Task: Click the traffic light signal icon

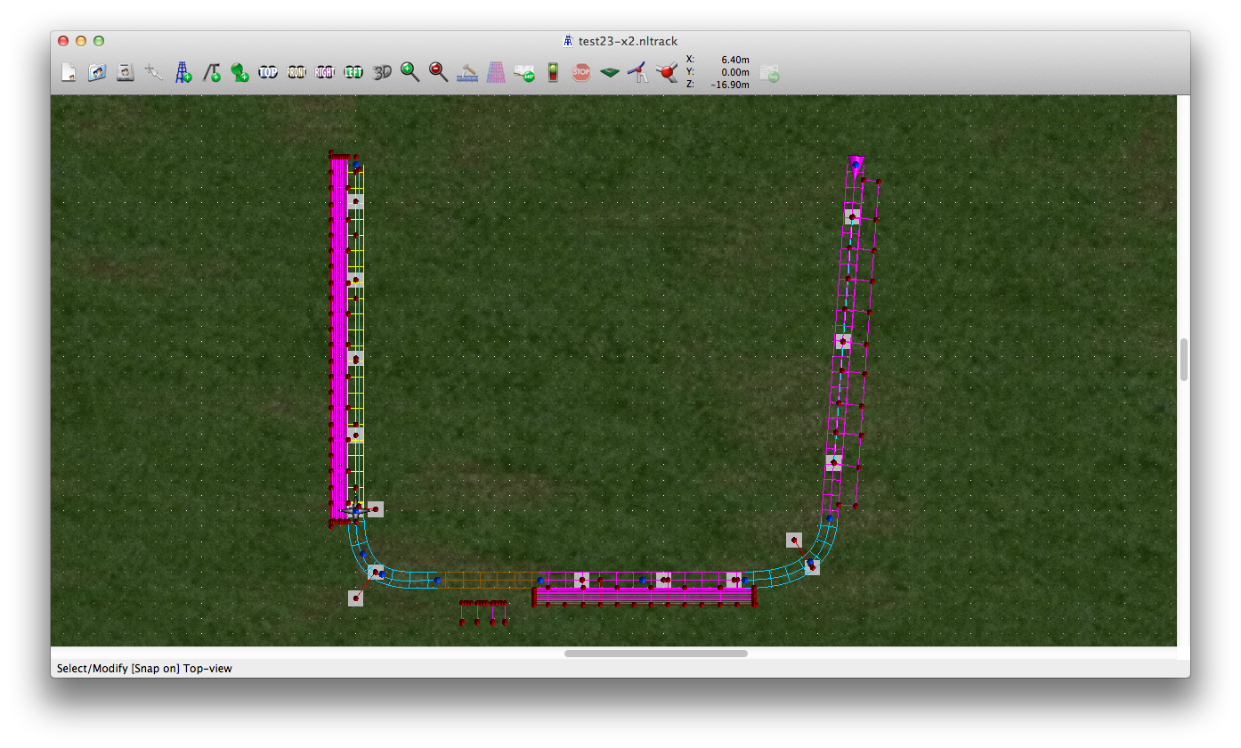Action: point(553,73)
